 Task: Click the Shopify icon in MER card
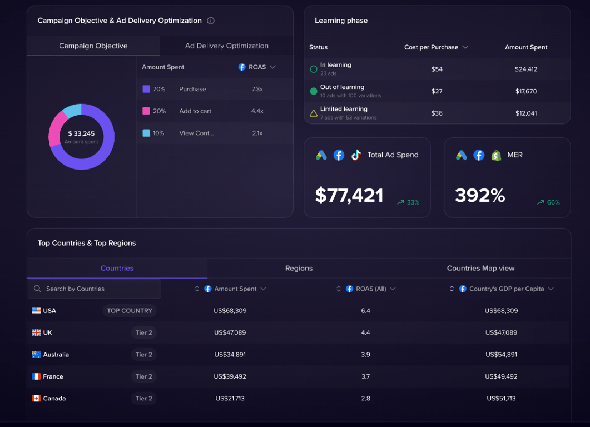[x=497, y=155]
